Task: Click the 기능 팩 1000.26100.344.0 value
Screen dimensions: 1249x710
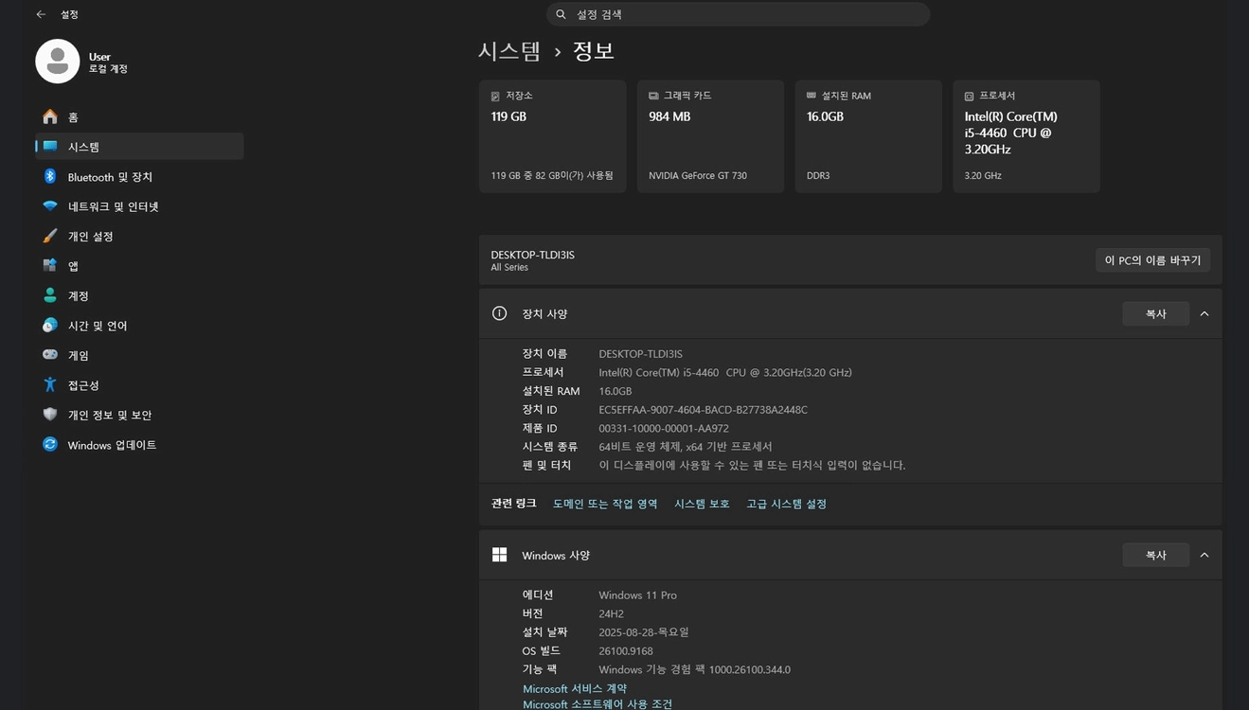Action: click(694, 669)
